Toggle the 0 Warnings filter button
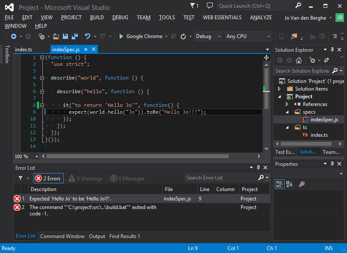347x253 pixels. [85, 178]
